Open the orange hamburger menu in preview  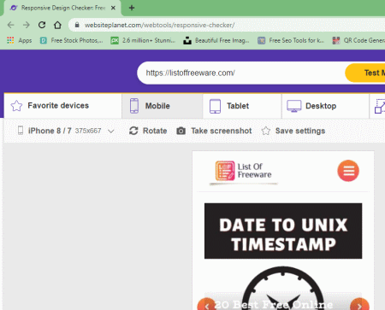click(x=348, y=171)
